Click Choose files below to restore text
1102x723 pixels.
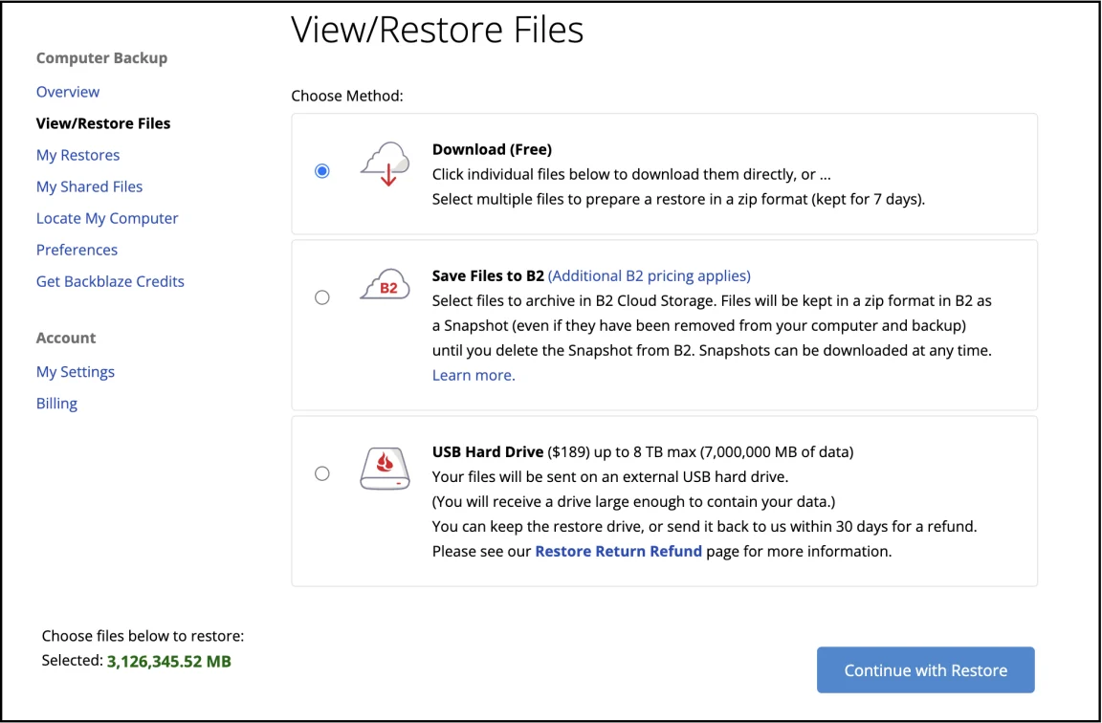pyautogui.click(x=143, y=637)
